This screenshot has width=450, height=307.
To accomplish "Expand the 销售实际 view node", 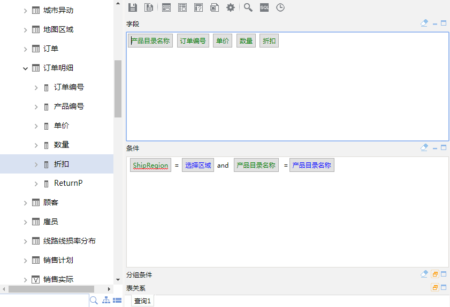I will click(25, 280).
